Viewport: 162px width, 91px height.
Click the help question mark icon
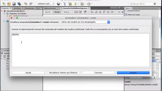158,82
